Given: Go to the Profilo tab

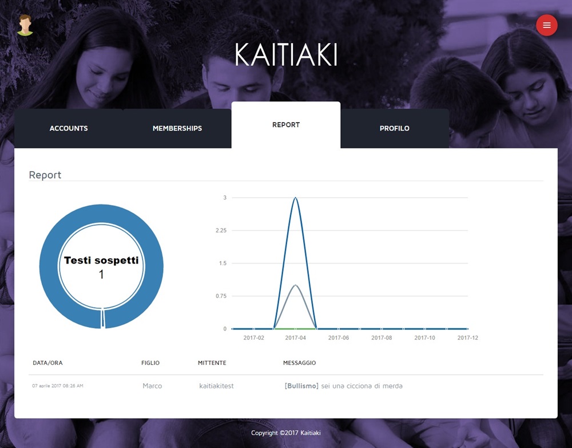Looking at the screenshot, I should (394, 128).
